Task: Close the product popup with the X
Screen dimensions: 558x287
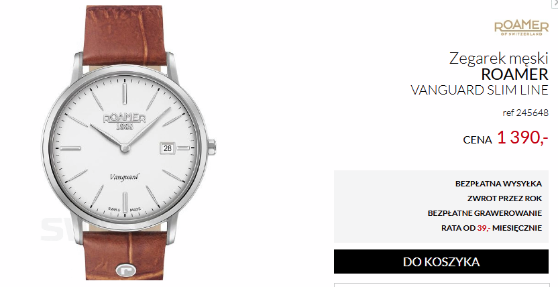Action: 555,2
